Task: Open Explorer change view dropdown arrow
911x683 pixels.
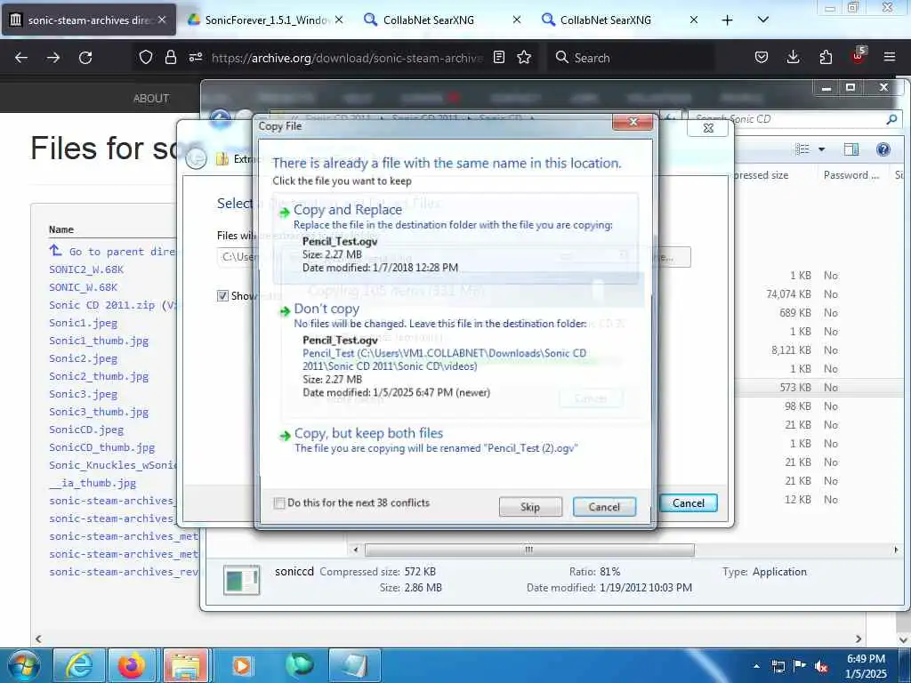Action: click(x=821, y=149)
